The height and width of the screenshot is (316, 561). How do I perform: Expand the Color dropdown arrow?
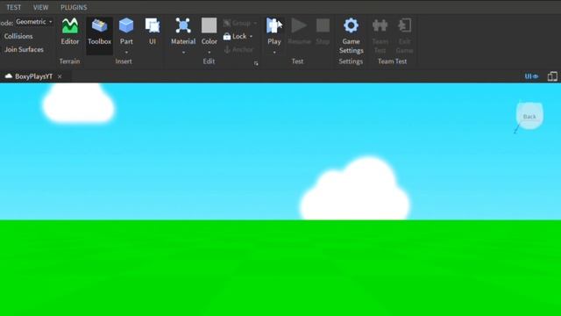209,53
